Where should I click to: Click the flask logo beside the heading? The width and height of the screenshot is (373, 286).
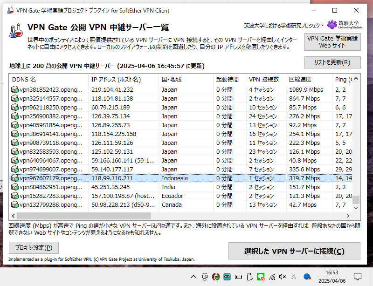tap(16, 31)
